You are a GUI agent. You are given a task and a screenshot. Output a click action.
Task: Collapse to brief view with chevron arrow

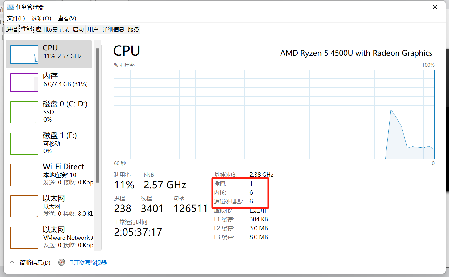pos(12,262)
